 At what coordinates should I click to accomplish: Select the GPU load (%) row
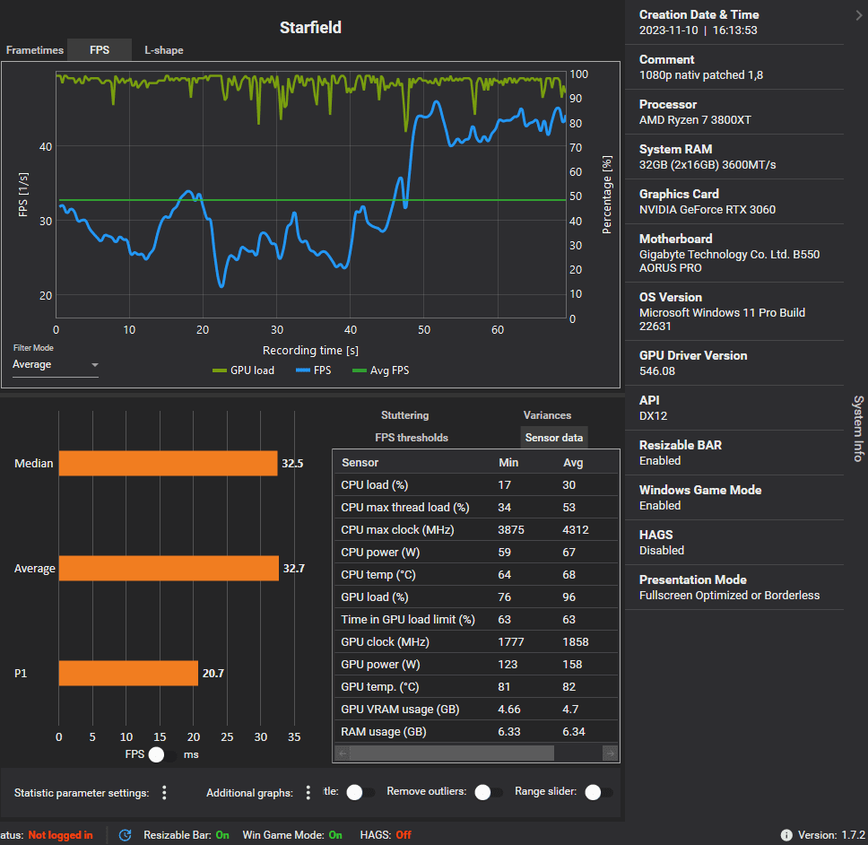[476, 597]
